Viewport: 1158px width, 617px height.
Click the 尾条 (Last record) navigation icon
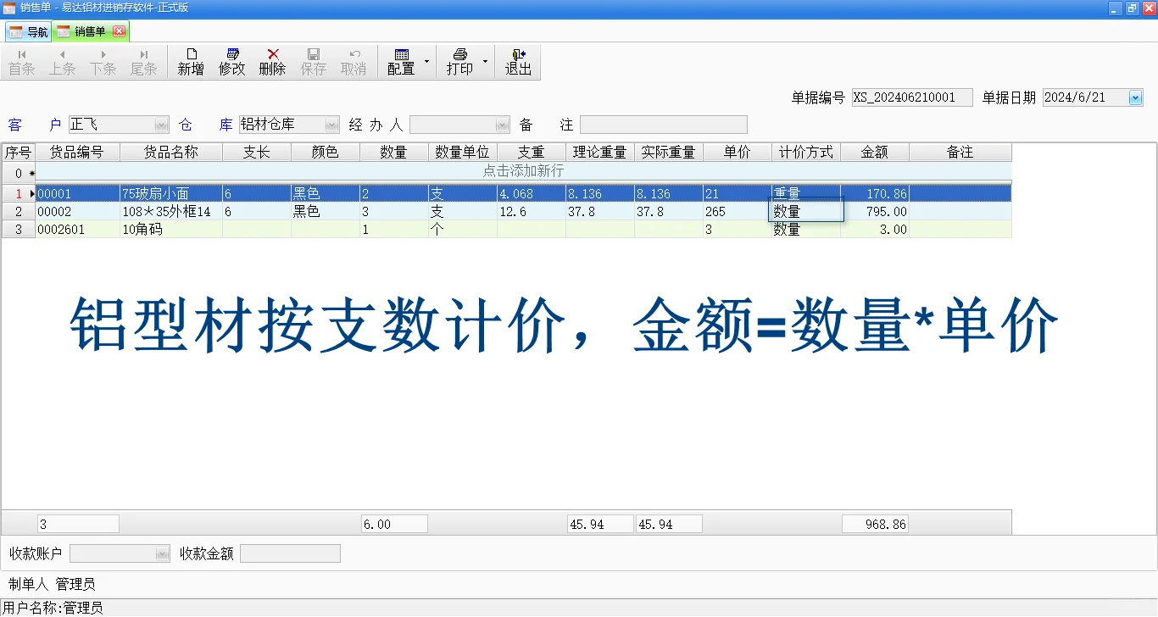[x=143, y=61]
